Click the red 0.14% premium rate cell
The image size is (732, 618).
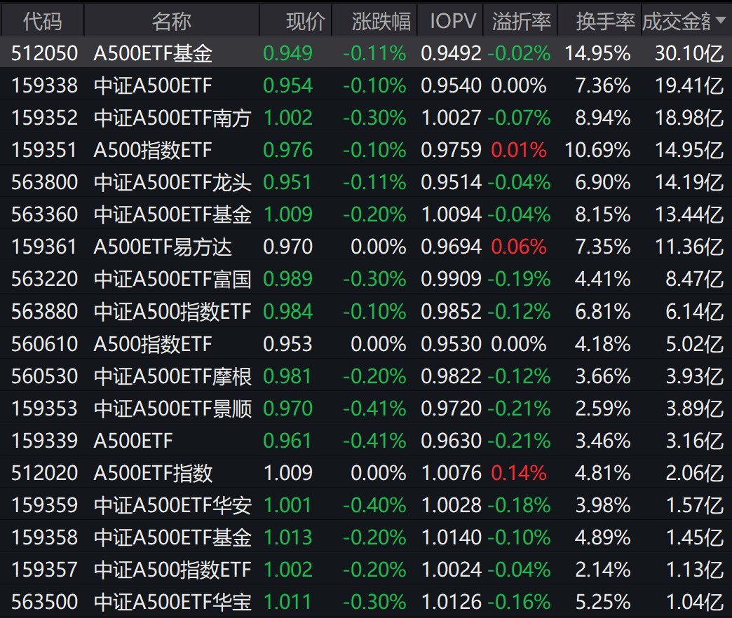click(x=520, y=473)
